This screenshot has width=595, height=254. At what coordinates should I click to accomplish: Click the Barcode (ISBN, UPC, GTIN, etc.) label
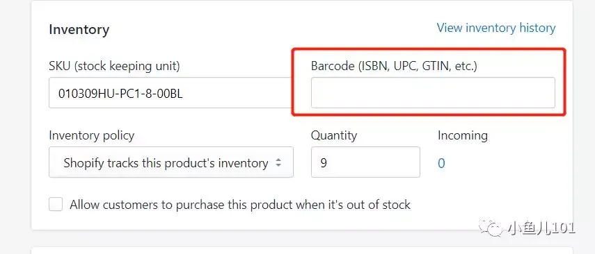(394, 66)
